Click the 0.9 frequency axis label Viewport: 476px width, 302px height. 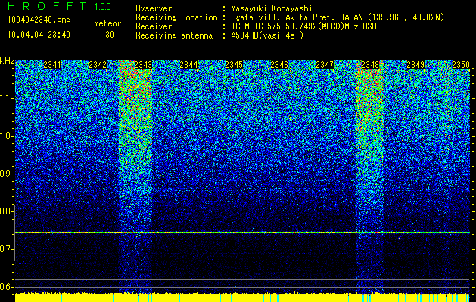pyautogui.click(x=6, y=174)
